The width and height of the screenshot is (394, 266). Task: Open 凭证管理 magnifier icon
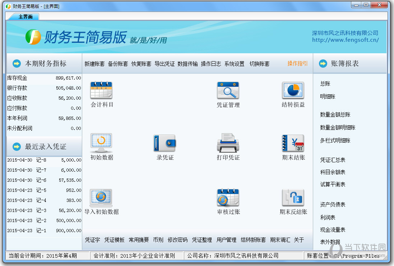coord(228,90)
